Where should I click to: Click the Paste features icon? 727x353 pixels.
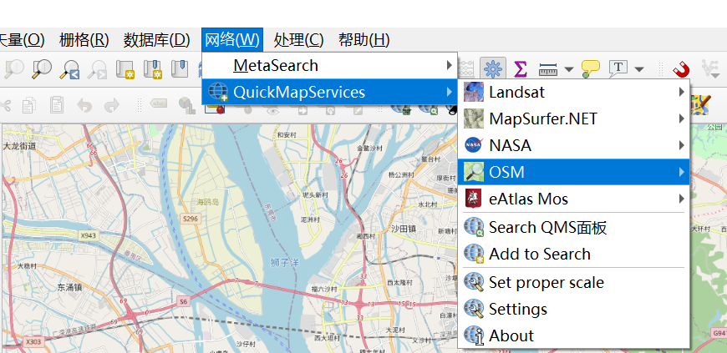point(57,105)
